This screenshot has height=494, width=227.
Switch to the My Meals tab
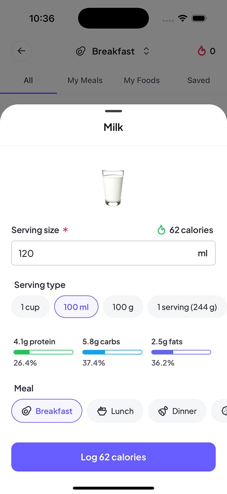pos(85,80)
